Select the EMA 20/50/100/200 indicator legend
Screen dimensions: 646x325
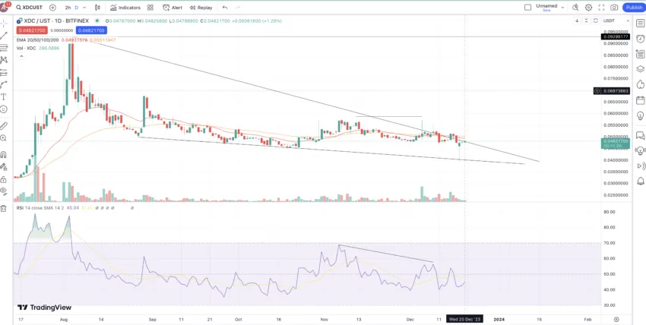point(37,40)
